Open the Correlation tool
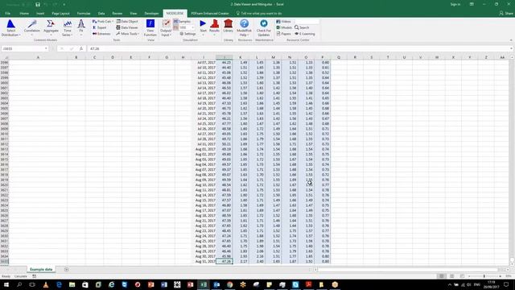 (32, 27)
